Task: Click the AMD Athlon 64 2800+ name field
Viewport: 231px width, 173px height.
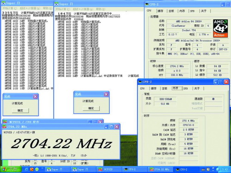Action: 189,21
